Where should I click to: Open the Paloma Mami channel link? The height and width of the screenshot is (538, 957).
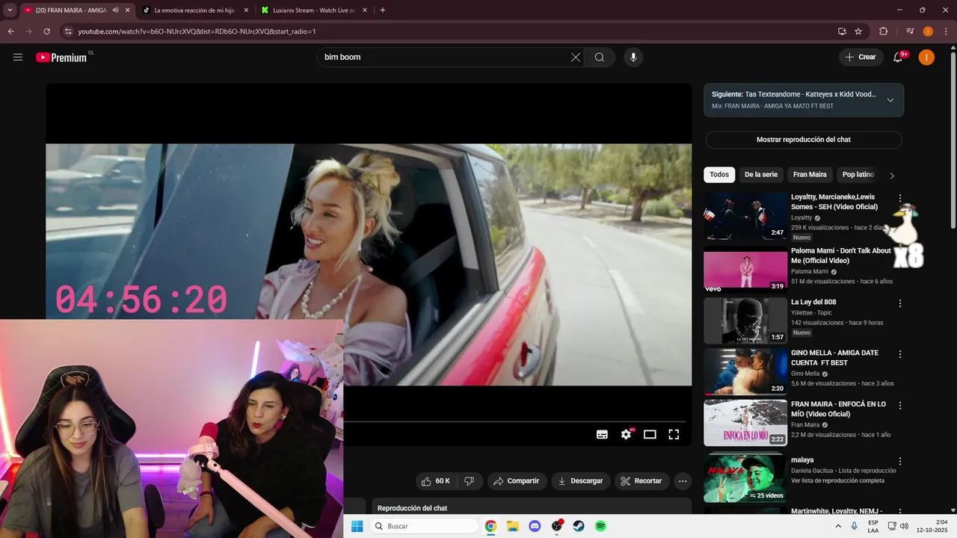(x=810, y=271)
